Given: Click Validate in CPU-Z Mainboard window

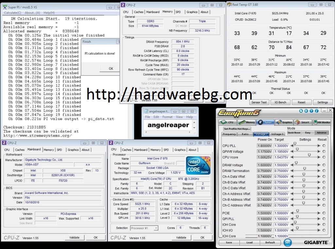Looking at the screenshot, I should pos(74,238).
